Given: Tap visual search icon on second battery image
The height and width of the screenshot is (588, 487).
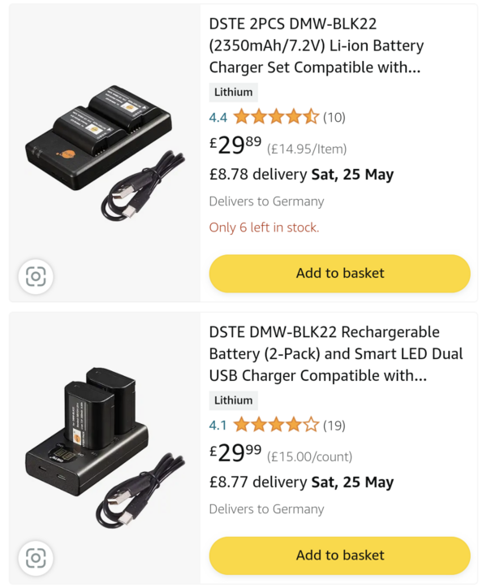Looking at the screenshot, I should 35,558.
